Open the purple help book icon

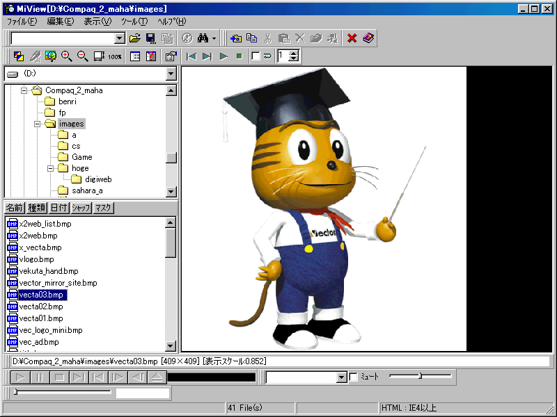(368, 38)
